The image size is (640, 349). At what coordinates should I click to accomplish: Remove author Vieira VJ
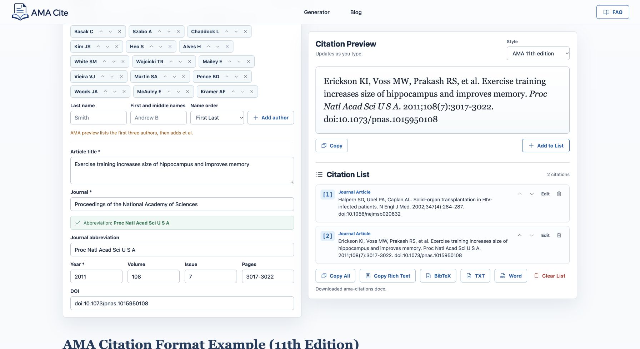click(121, 77)
